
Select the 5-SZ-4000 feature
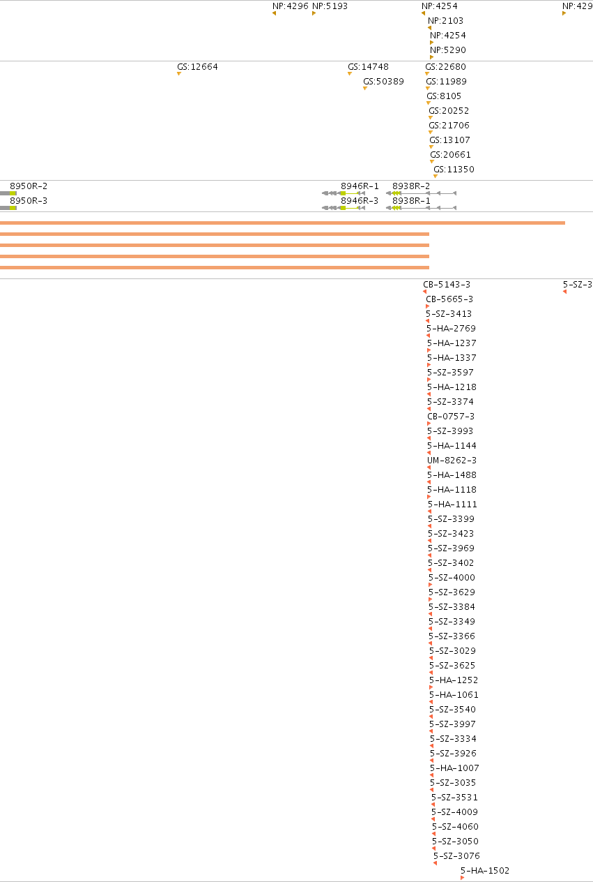452,578
